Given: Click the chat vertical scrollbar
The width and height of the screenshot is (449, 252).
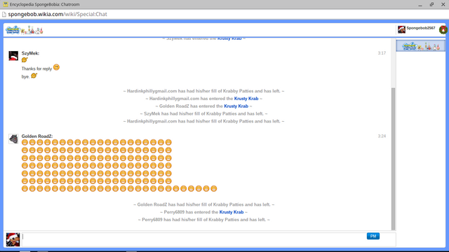Looking at the screenshot, I should [x=393, y=159].
